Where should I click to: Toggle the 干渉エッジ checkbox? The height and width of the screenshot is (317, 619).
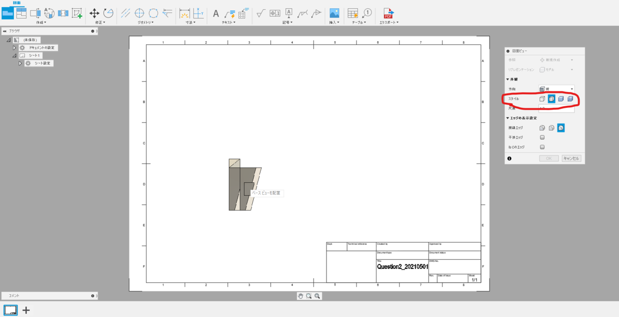point(542,137)
